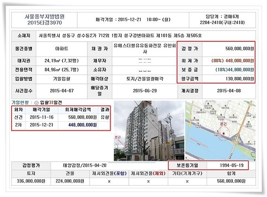The height and width of the screenshot is (197, 267).
Task: Select 보존등기일 date 1994-05-19
Action: [231, 166]
